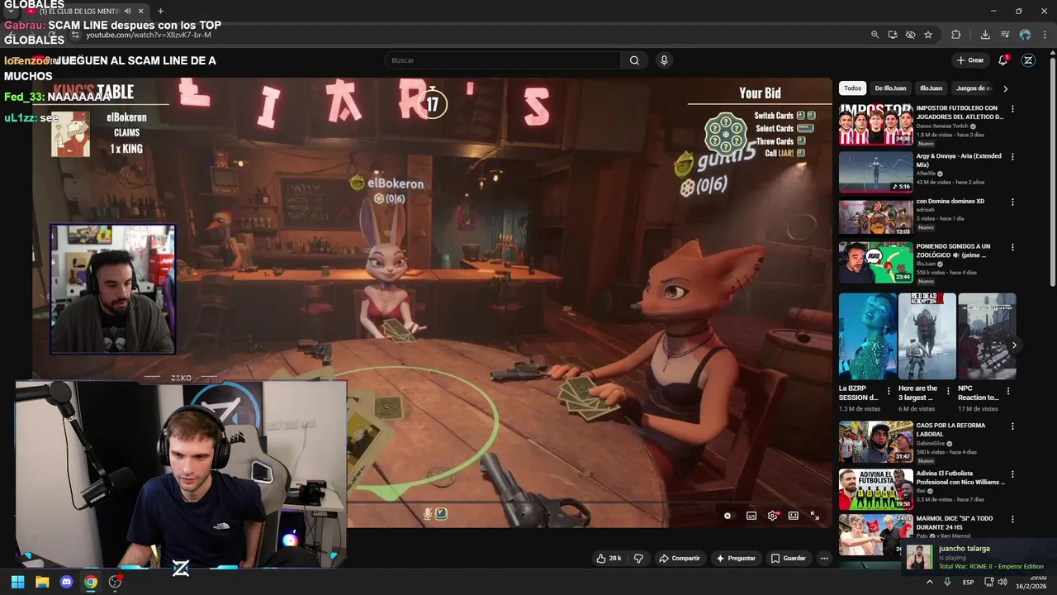Dislike the video with thumbs-down

coord(638,559)
